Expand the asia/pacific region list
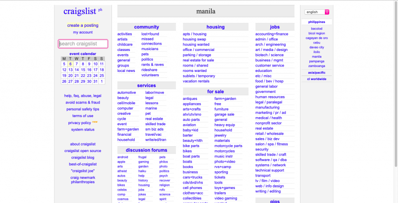 (x=316, y=73)
